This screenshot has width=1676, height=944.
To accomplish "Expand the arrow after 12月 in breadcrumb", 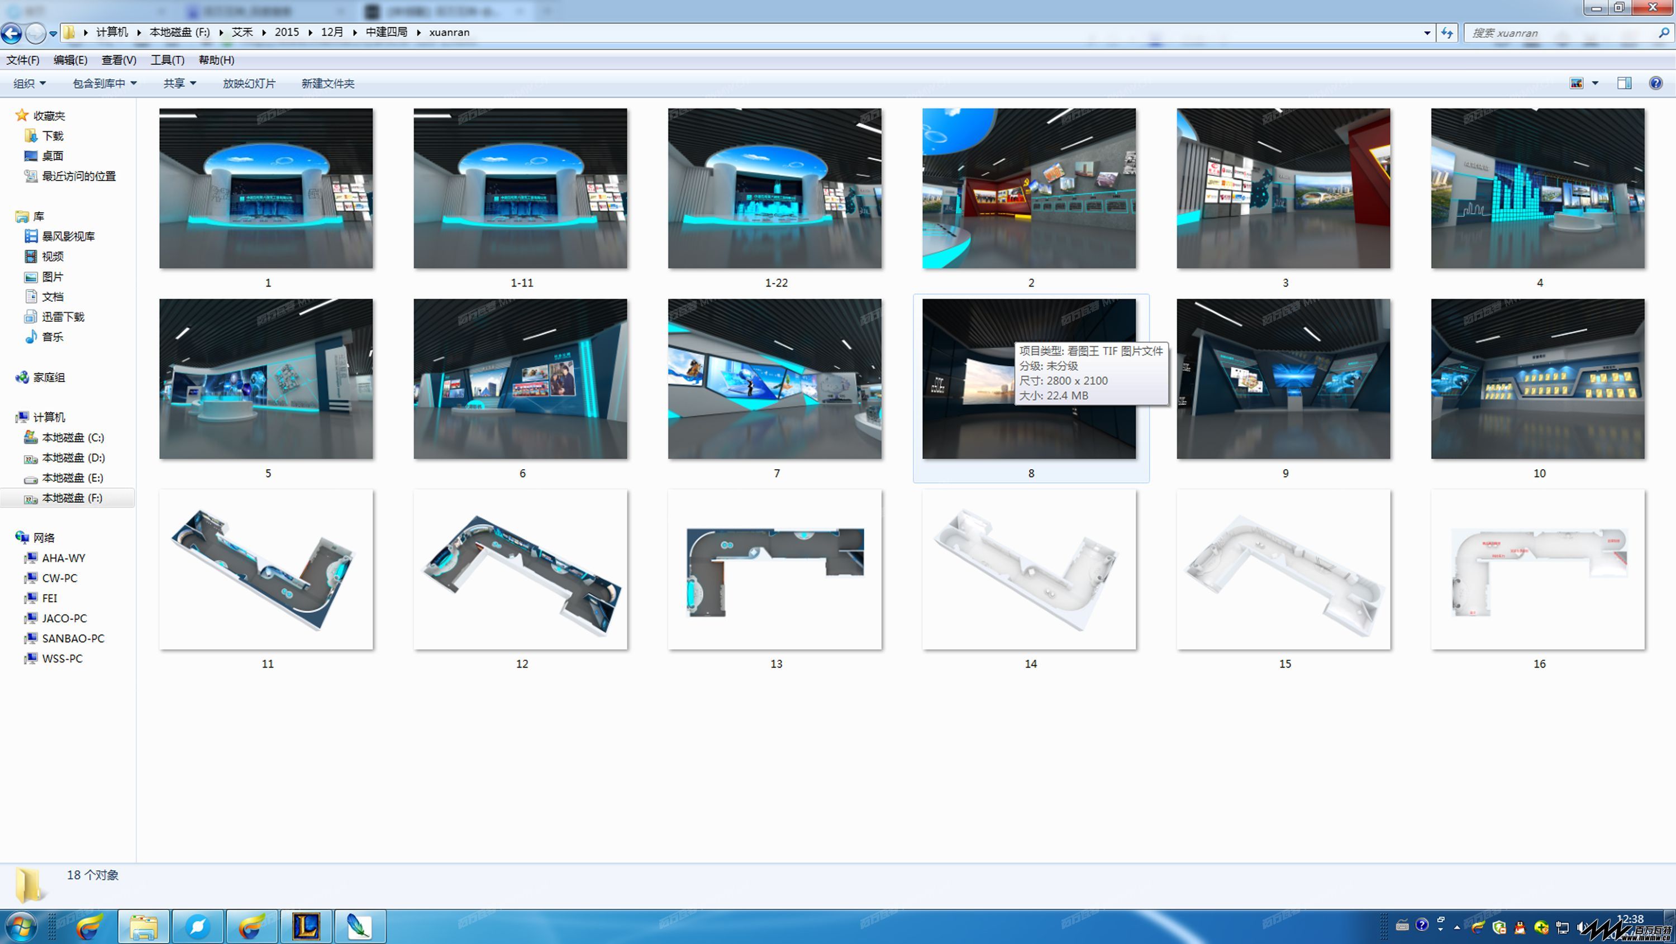I will (x=355, y=32).
